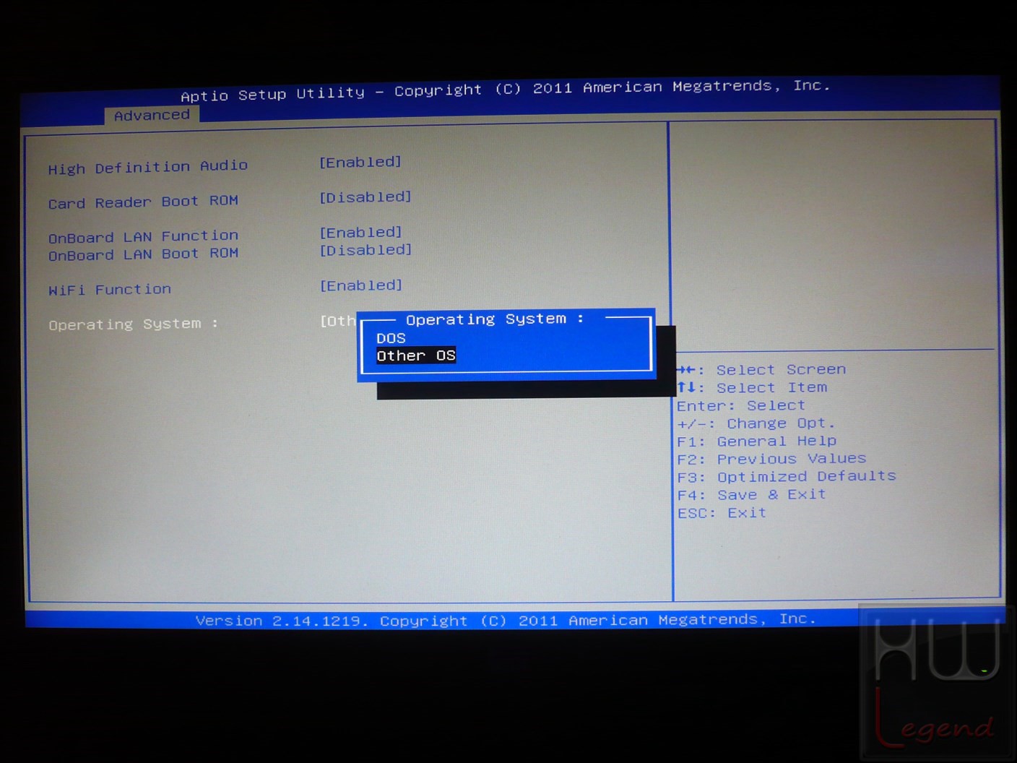This screenshot has height=763, width=1017.
Task: Click 'F1: General Help' line
Action: point(757,441)
